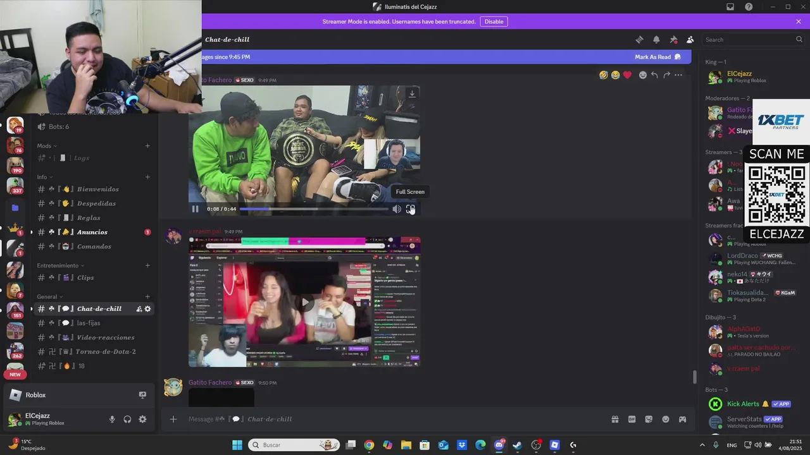This screenshot has width=810, height=455.
Task: Stream Roblox using the screen share icon
Action: pyautogui.click(x=142, y=395)
